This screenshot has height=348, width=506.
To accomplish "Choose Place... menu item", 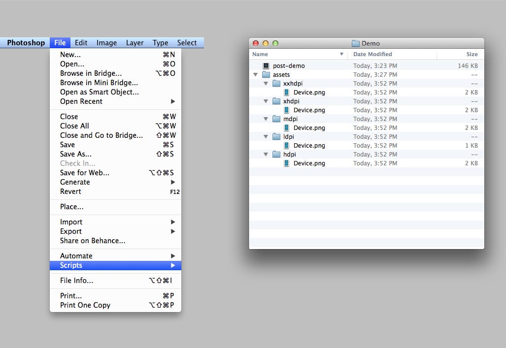I will tap(115, 207).
